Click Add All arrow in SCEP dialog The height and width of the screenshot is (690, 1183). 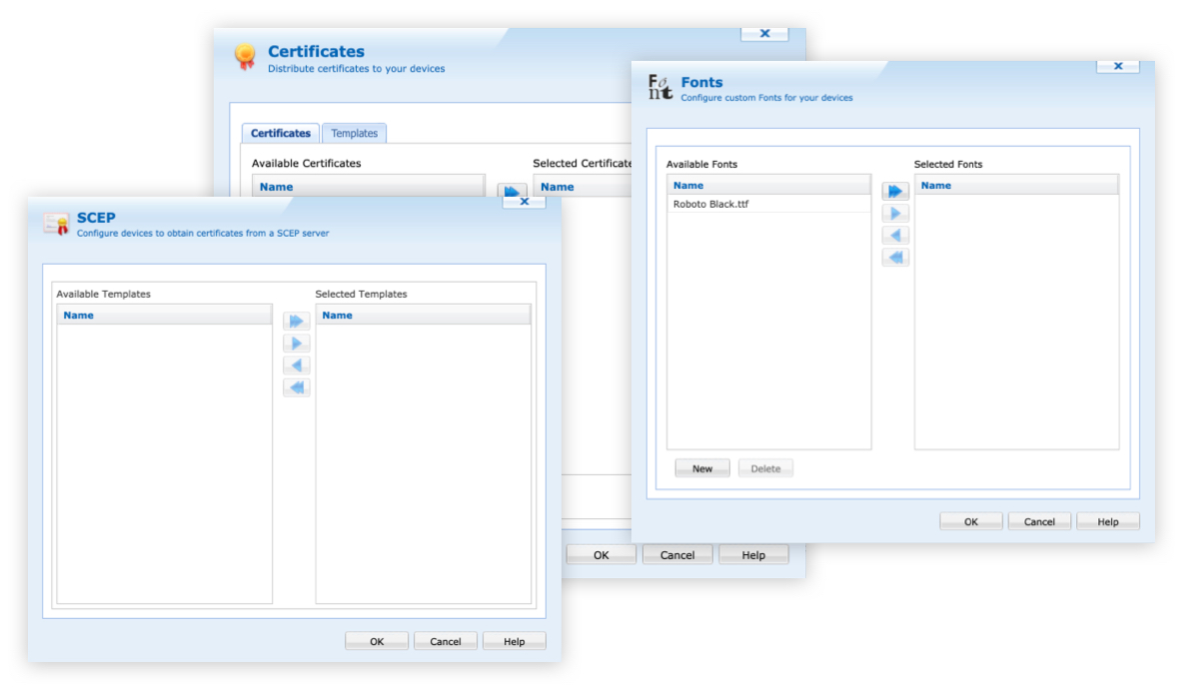point(296,322)
